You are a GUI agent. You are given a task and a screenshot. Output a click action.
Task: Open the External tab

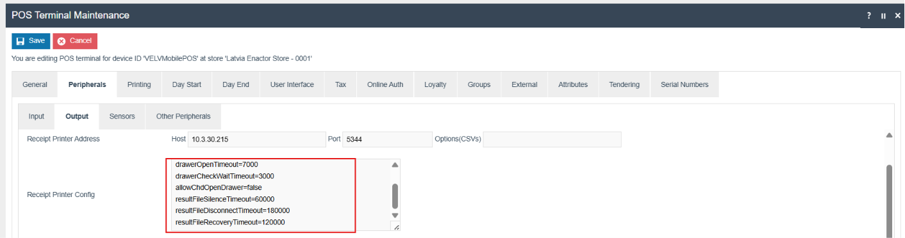(524, 84)
